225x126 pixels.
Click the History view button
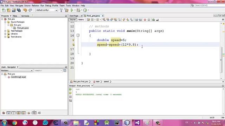pos(81,20)
